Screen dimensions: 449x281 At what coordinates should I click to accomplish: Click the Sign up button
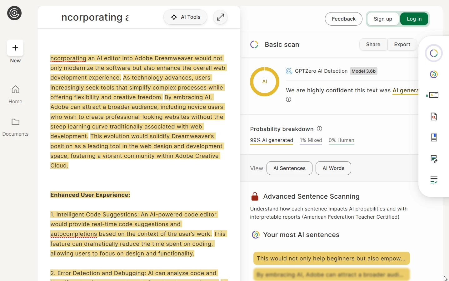pyautogui.click(x=383, y=19)
